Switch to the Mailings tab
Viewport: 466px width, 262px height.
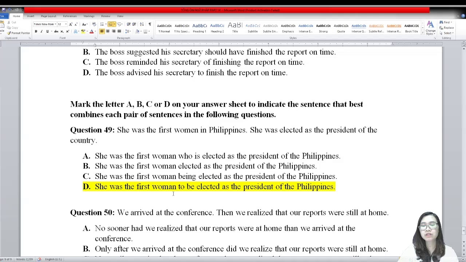click(89, 16)
